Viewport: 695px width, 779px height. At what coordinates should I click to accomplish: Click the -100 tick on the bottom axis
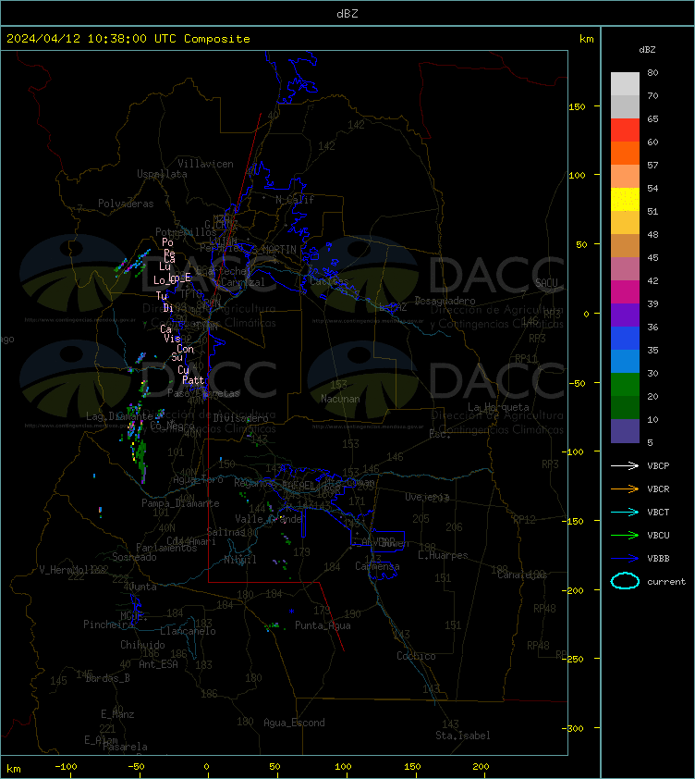66,766
